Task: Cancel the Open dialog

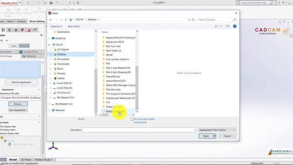Action: (227, 136)
